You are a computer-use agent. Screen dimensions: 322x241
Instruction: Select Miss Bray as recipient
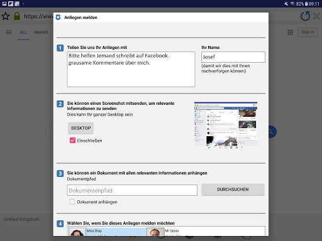pos(108,232)
